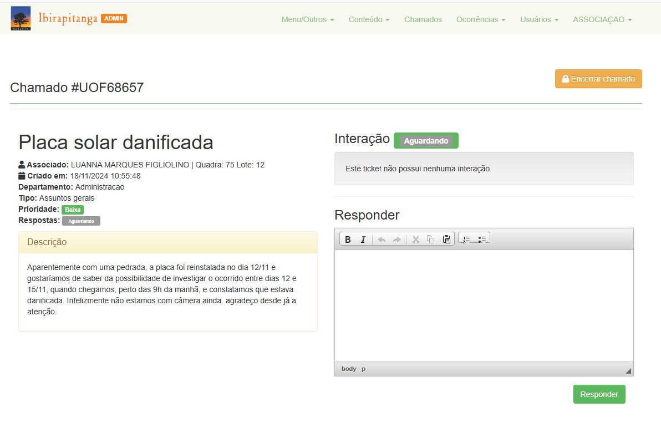Click the undo arrow in editor toolbar
661x428 pixels.
(382, 240)
